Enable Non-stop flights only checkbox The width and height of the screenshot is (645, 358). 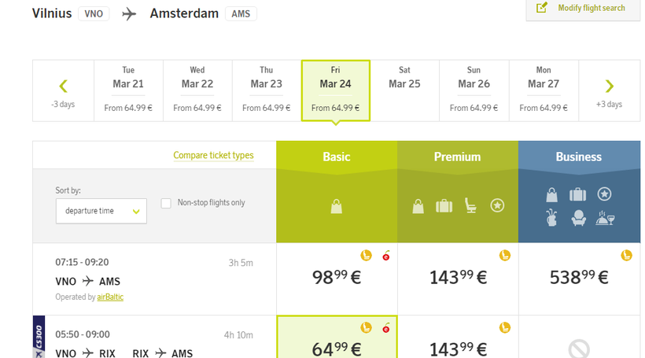(166, 203)
